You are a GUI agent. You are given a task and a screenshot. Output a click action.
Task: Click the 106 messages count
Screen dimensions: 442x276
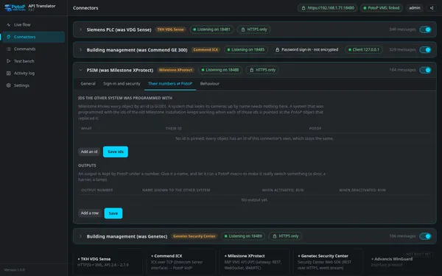pyautogui.click(x=402, y=236)
